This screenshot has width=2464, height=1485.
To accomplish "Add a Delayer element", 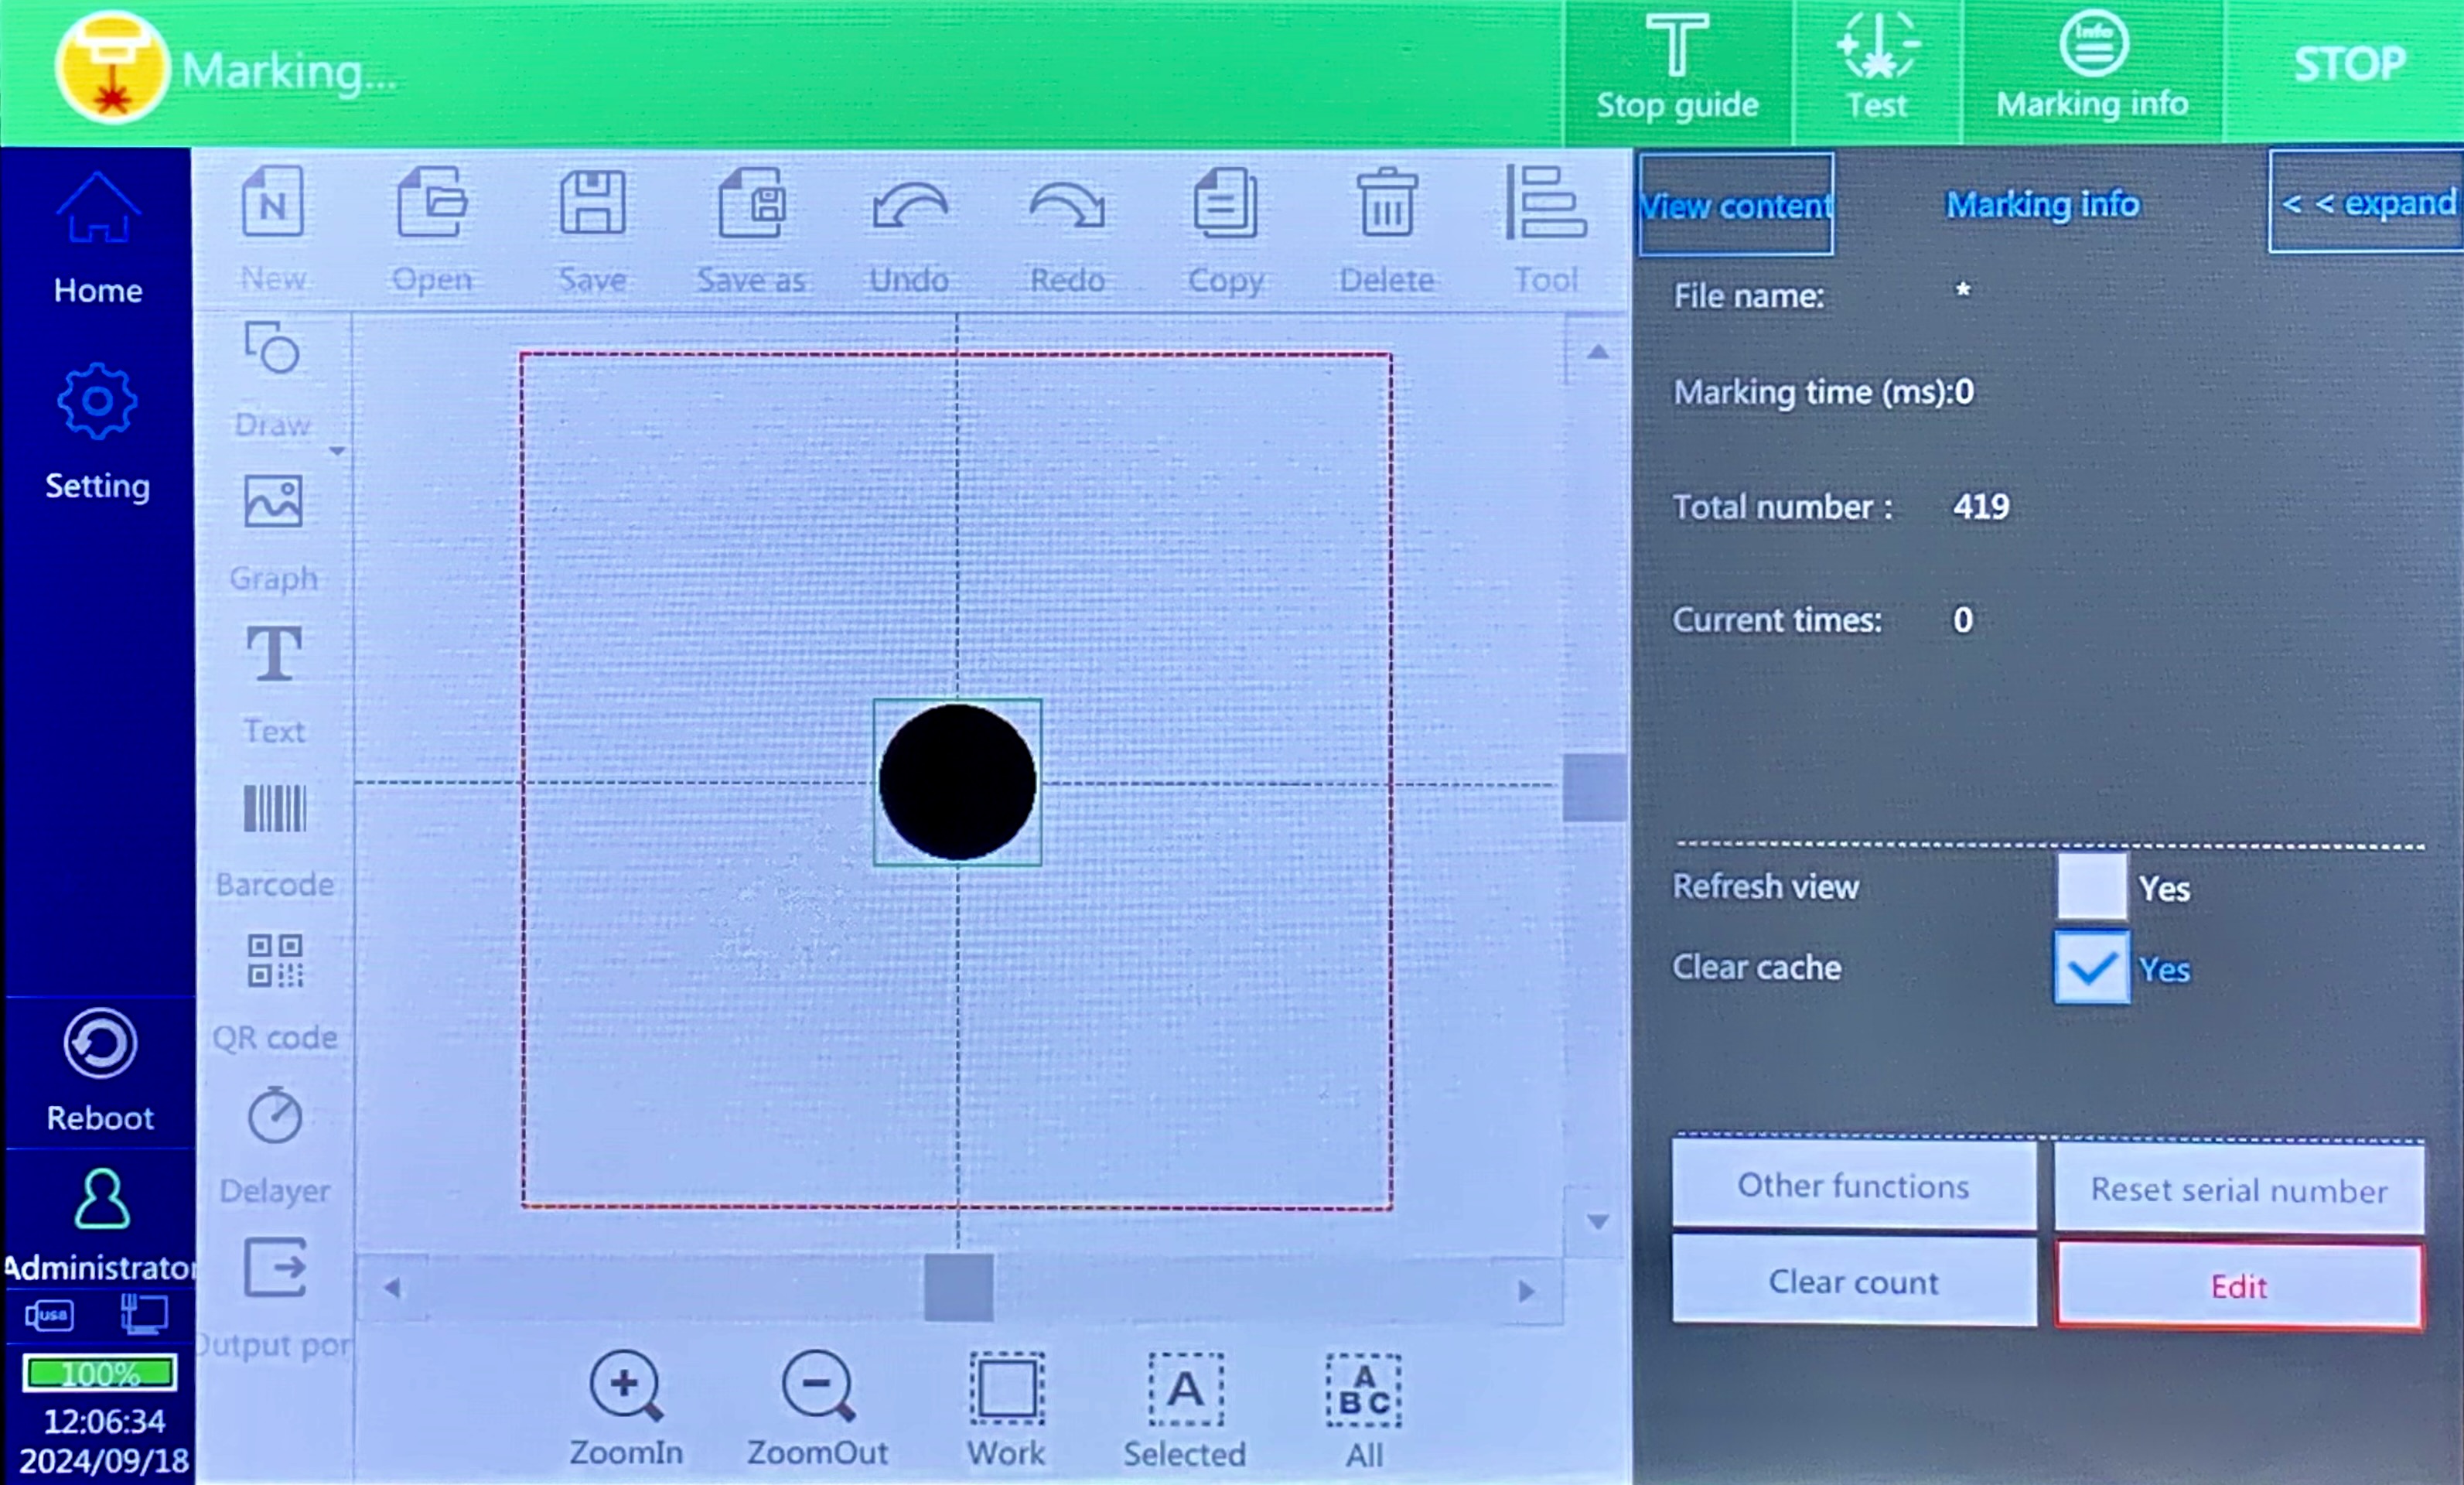I will coord(275,1116).
